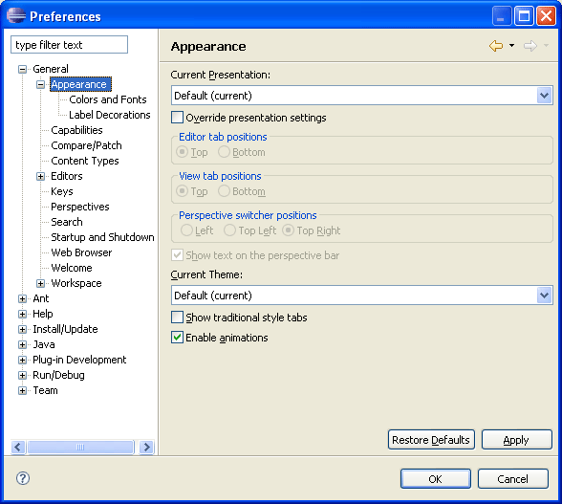562x504 pixels.
Task: Select Editors tree item label
Action: [67, 176]
